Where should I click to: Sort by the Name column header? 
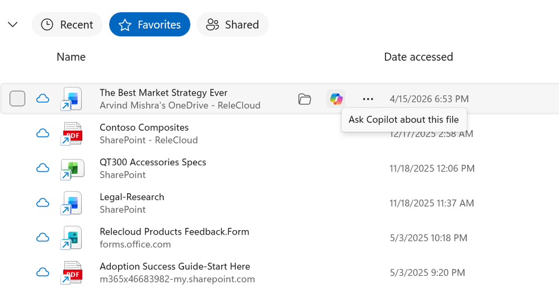point(71,57)
